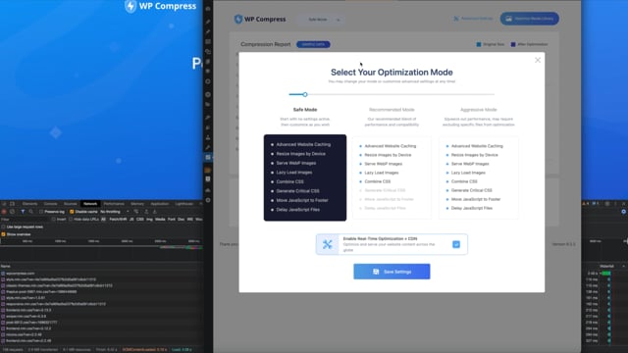Switch to the Elements tab in DevTools

pyautogui.click(x=30, y=204)
